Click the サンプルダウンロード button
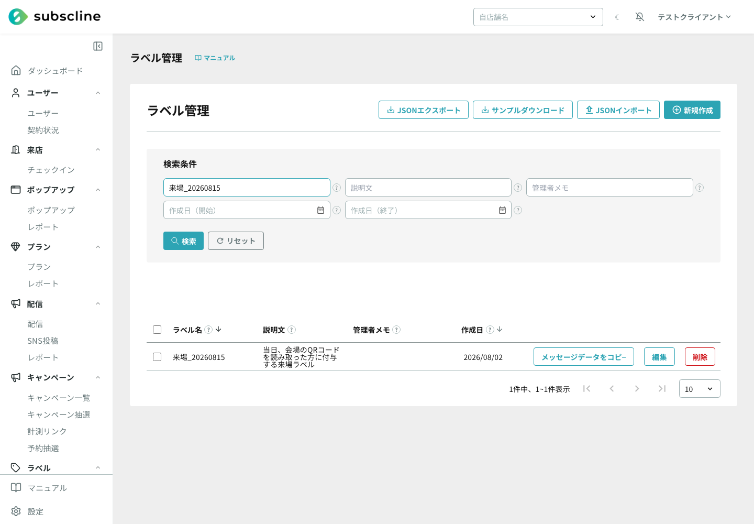The image size is (754, 524). click(523, 110)
